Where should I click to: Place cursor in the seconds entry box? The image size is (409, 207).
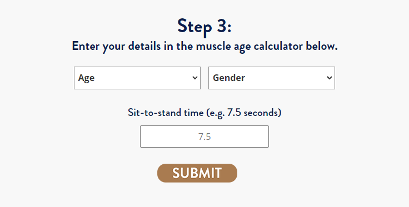pos(205,137)
